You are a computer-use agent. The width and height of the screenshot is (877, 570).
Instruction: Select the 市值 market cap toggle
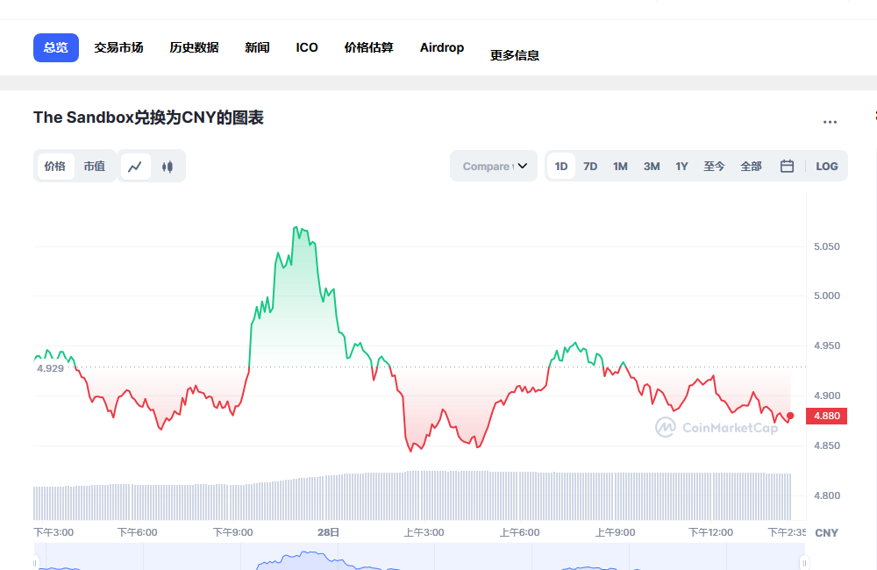pyautogui.click(x=95, y=167)
